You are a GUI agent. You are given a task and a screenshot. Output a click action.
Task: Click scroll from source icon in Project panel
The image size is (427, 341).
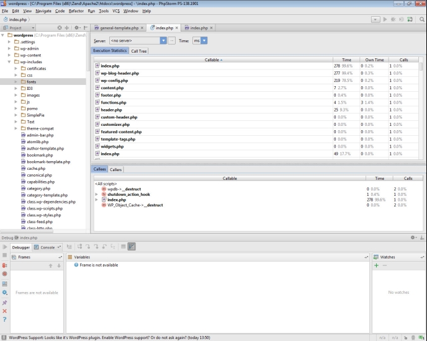pyautogui.click(x=60, y=28)
